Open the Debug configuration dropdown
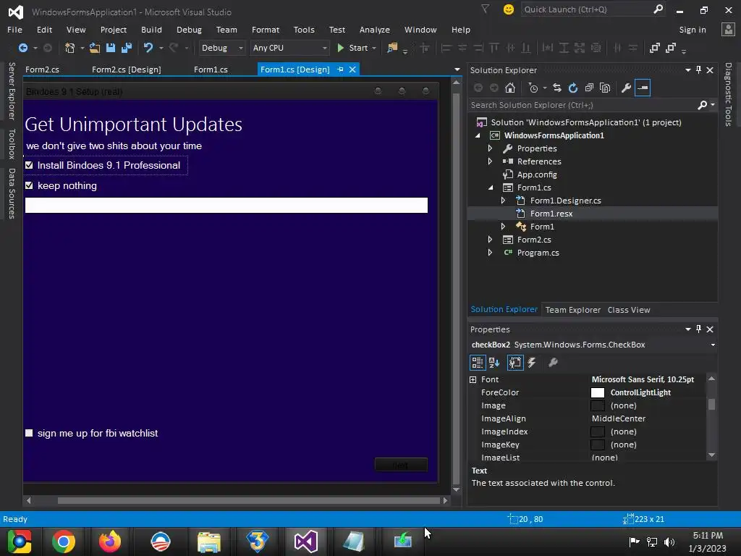The width and height of the screenshot is (741, 556). pos(221,48)
